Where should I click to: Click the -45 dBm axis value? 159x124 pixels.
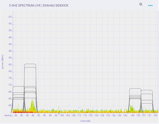pyautogui.click(x=10, y=44)
